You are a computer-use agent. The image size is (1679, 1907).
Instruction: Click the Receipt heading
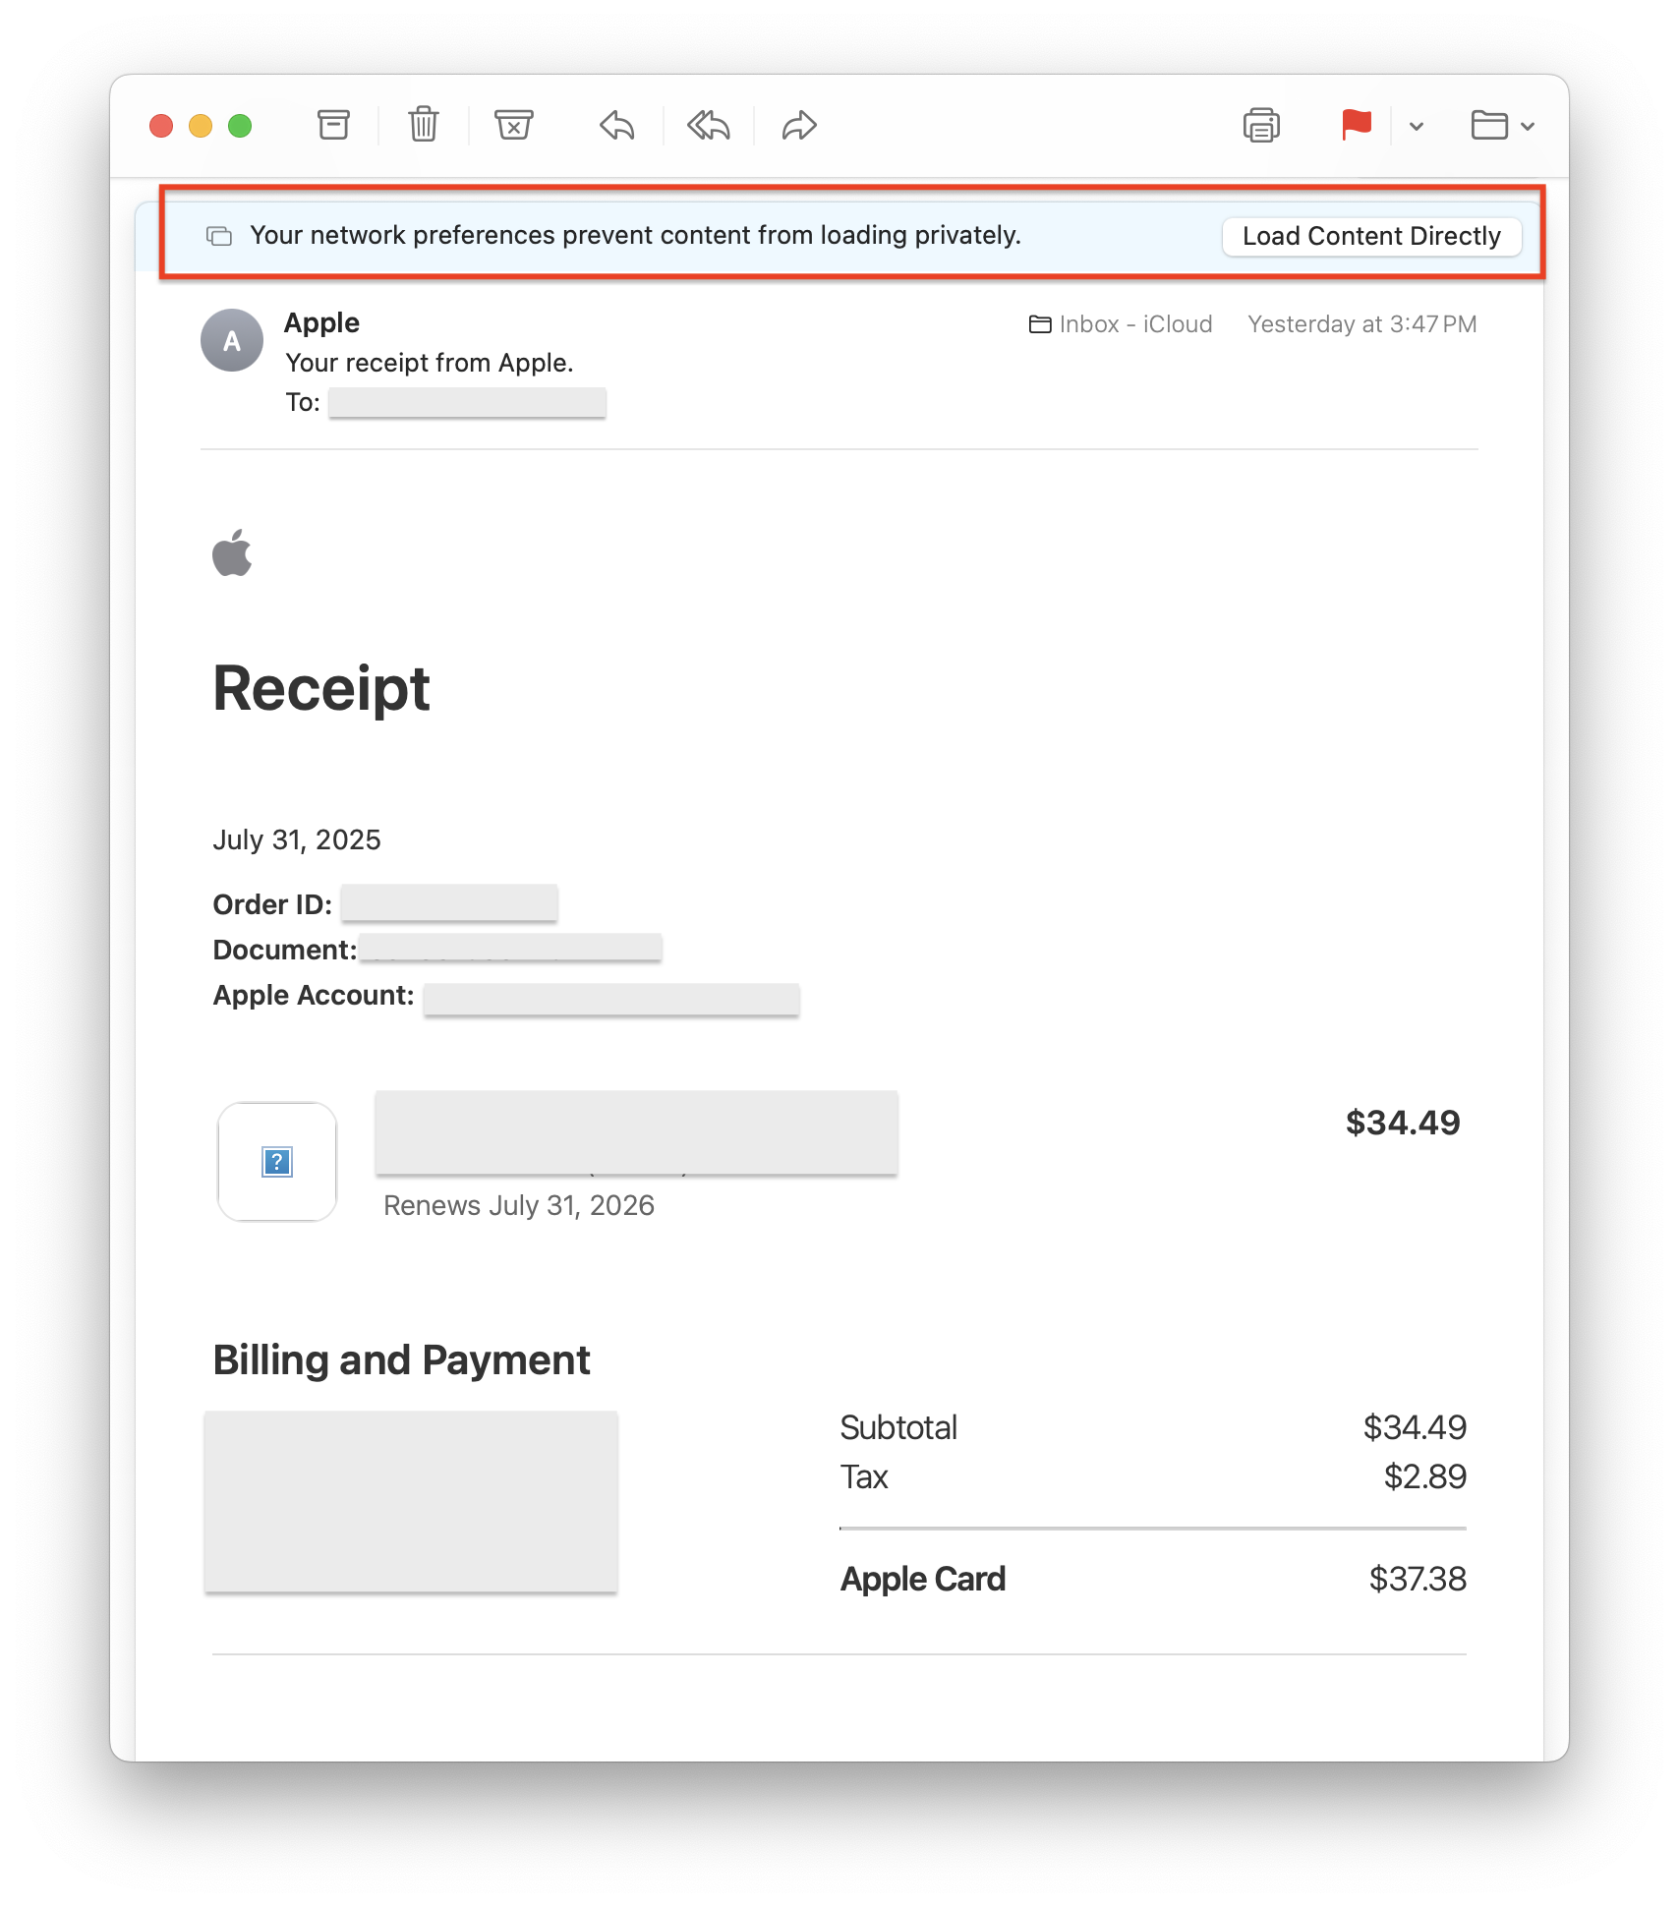(321, 688)
